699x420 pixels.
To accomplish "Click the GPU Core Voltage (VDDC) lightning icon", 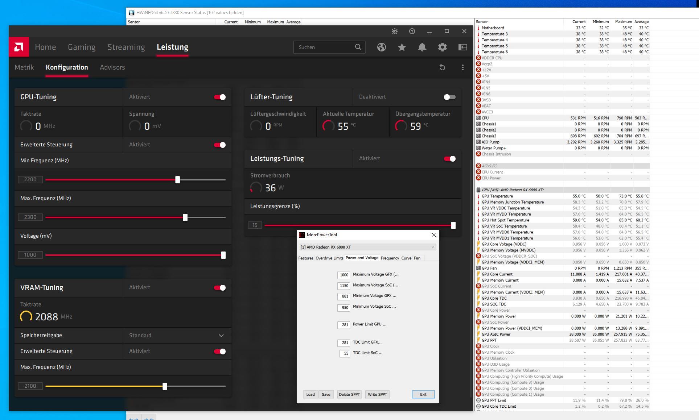I will [x=478, y=244].
